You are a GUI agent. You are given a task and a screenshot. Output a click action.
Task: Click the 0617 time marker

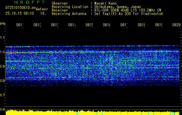124,25
